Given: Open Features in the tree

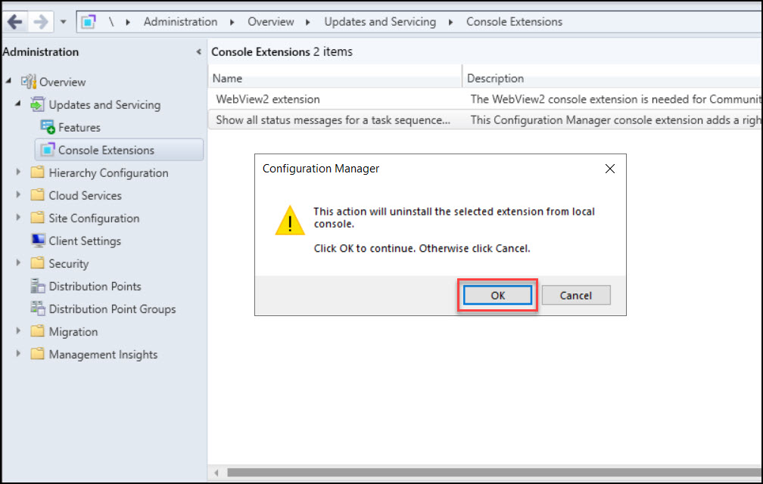Looking at the screenshot, I should (x=79, y=128).
